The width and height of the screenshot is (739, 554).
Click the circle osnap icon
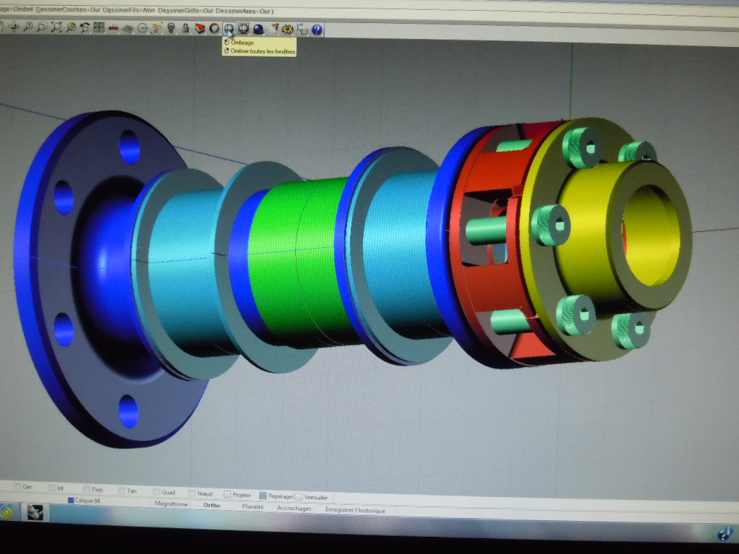[142, 28]
